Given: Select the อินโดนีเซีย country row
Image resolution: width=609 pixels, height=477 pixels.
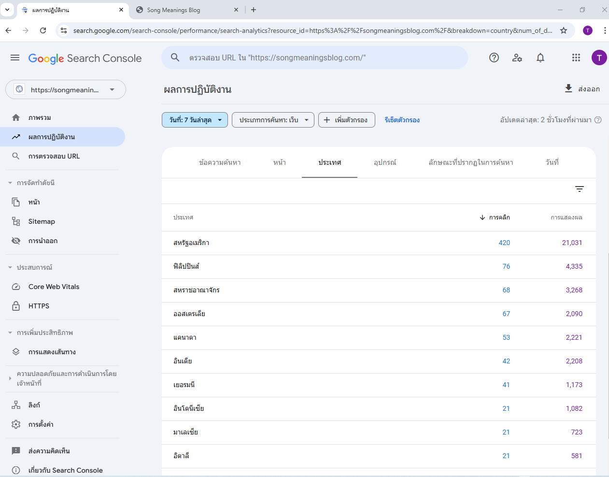Looking at the screenshot, I should pos(379,408).
